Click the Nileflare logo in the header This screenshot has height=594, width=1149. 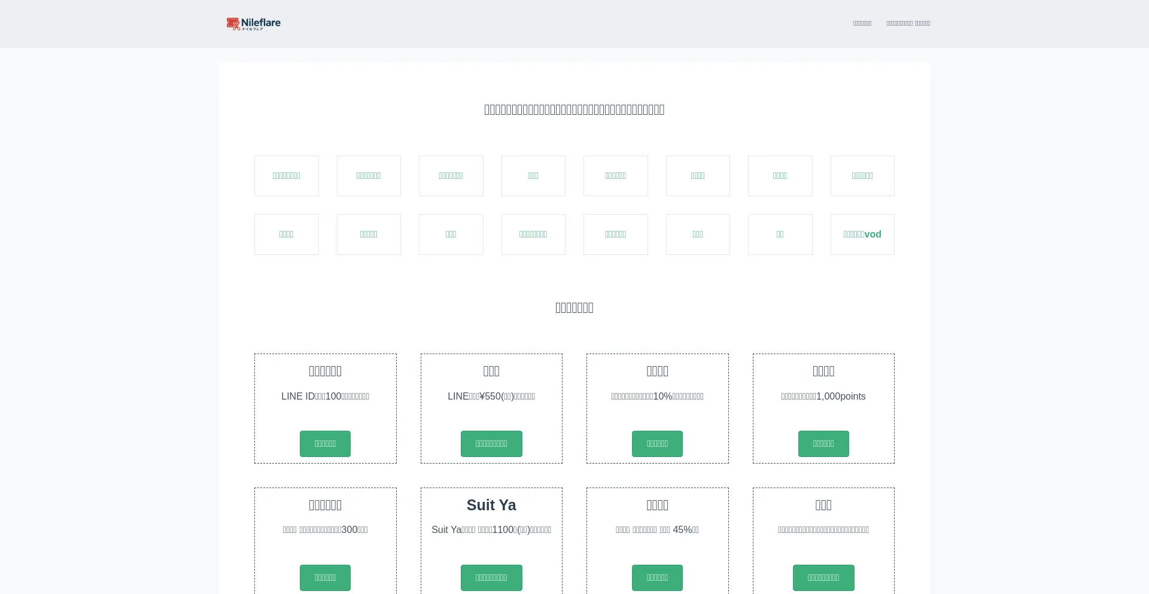pos(254,23)
